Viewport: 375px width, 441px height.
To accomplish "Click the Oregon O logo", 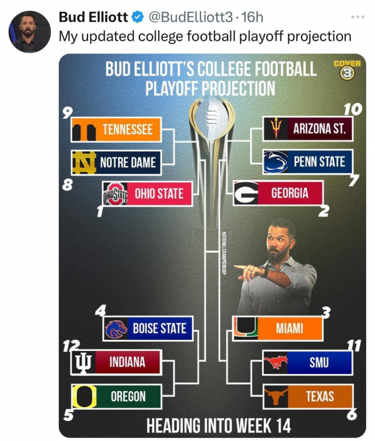I will point(84,396).
